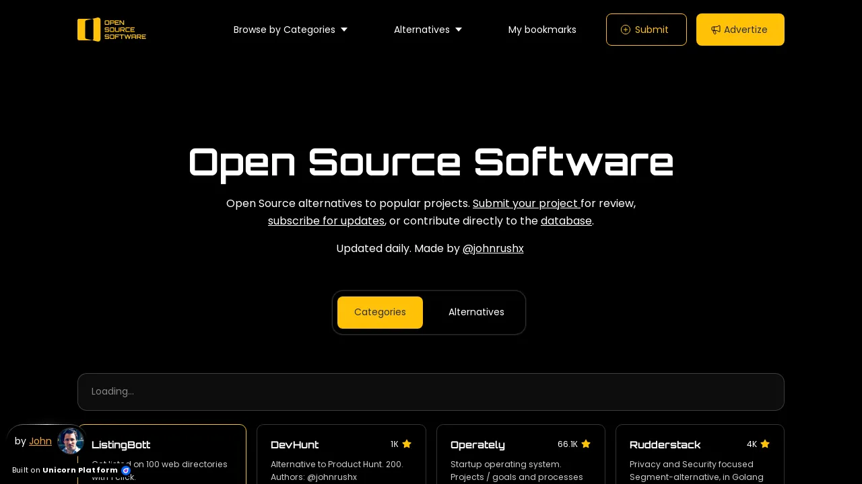This screenshot has height=484, width=862.
Task: Click the subscribe for updates link
Action: click(326, 221)
